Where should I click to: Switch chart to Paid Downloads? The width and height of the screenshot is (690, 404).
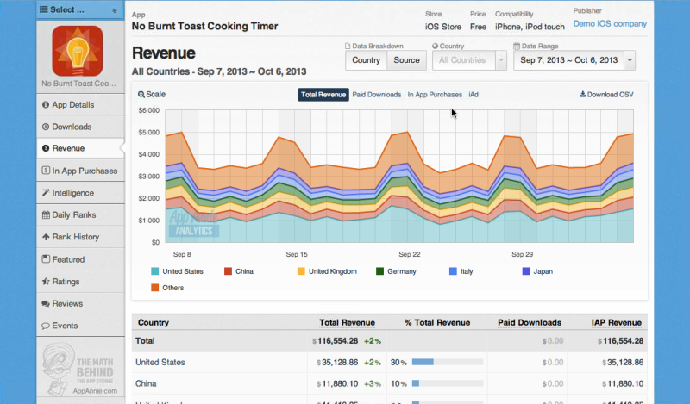point(377,95)
